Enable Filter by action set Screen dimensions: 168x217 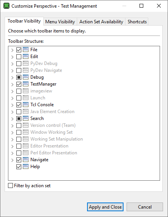[11, 186]
